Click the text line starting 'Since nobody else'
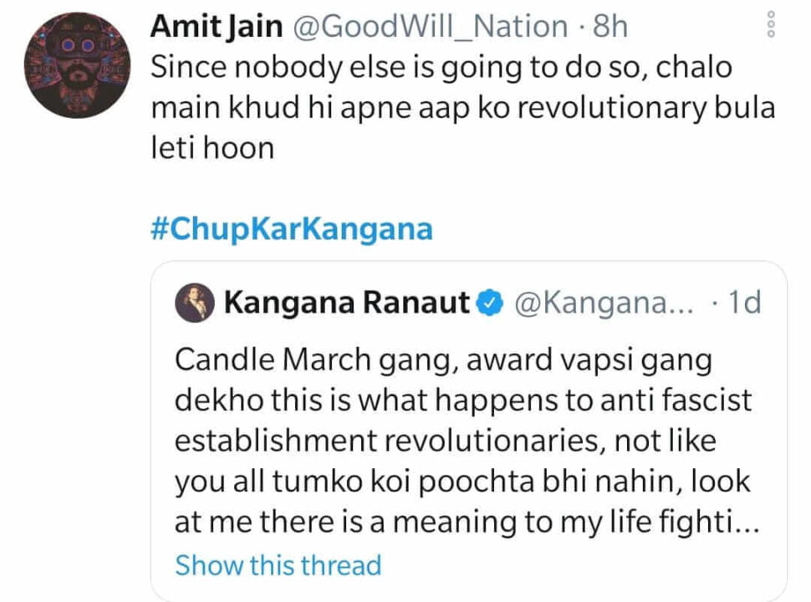The width and height of the screenshot is (811, 602). 441,68
